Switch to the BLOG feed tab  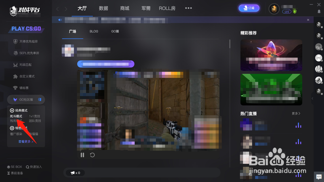click(x=94, y=31)
